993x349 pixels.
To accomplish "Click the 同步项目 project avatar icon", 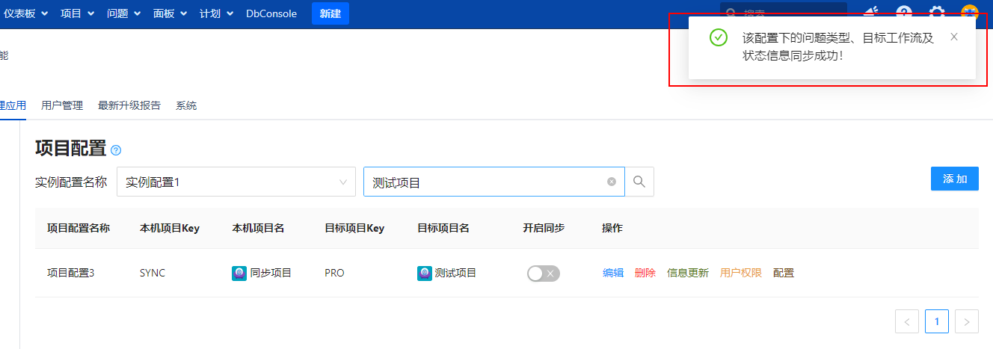I will click(239, 274).
